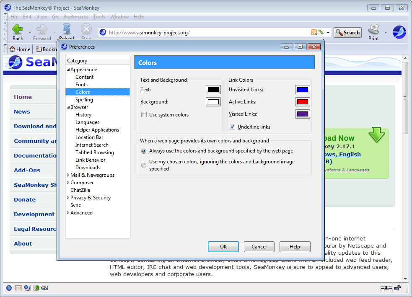Click the Forward arrow toolbar icon
This screenshot has width=412, height=297.
[x=42, y=29]
